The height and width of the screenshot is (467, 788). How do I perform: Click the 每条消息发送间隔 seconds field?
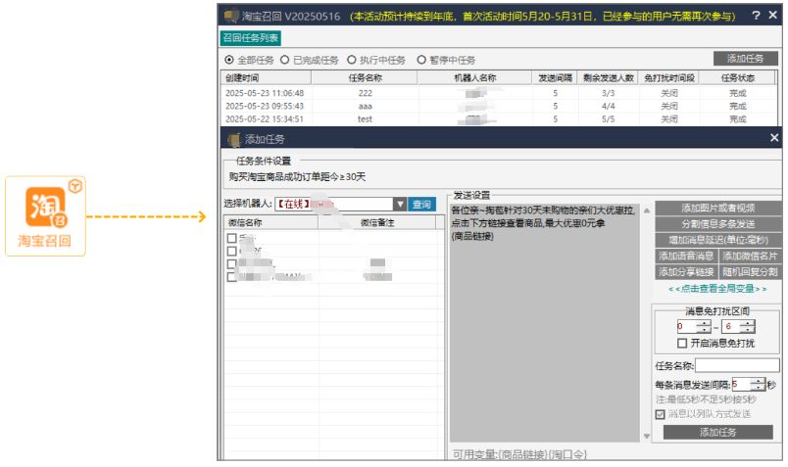[x=741, y=385]
